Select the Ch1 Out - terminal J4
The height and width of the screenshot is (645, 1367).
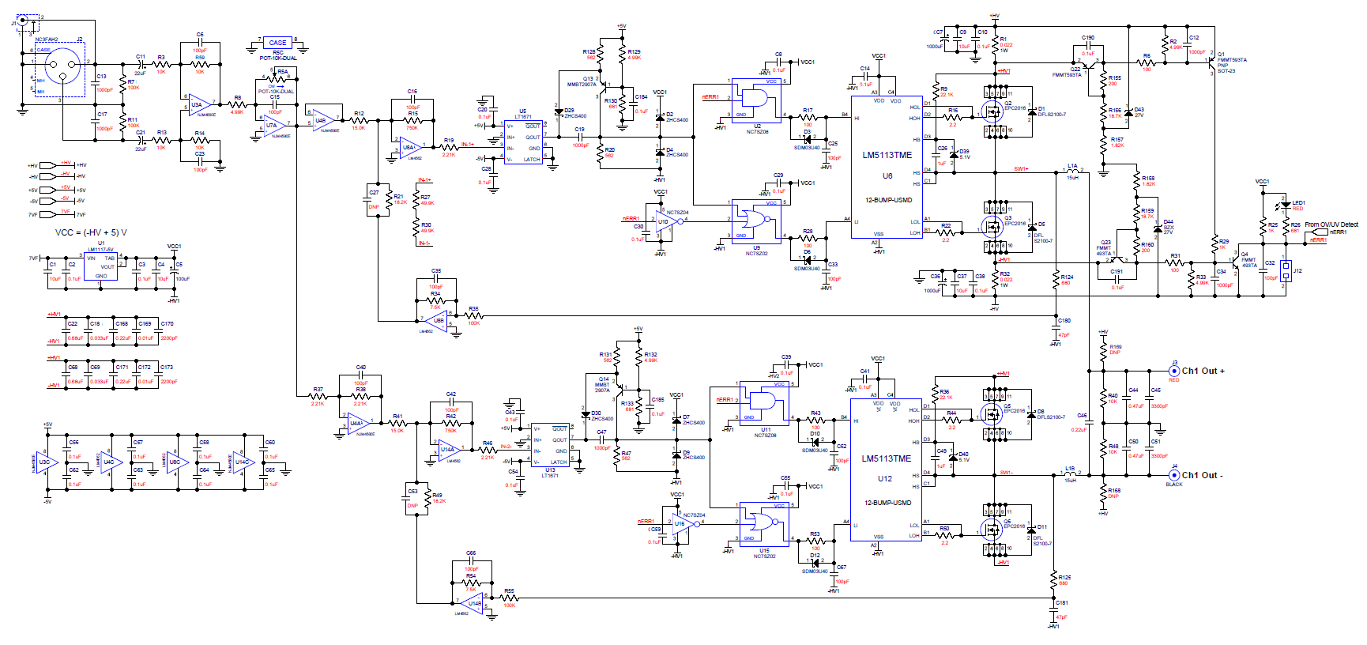tap(1174, 475)
